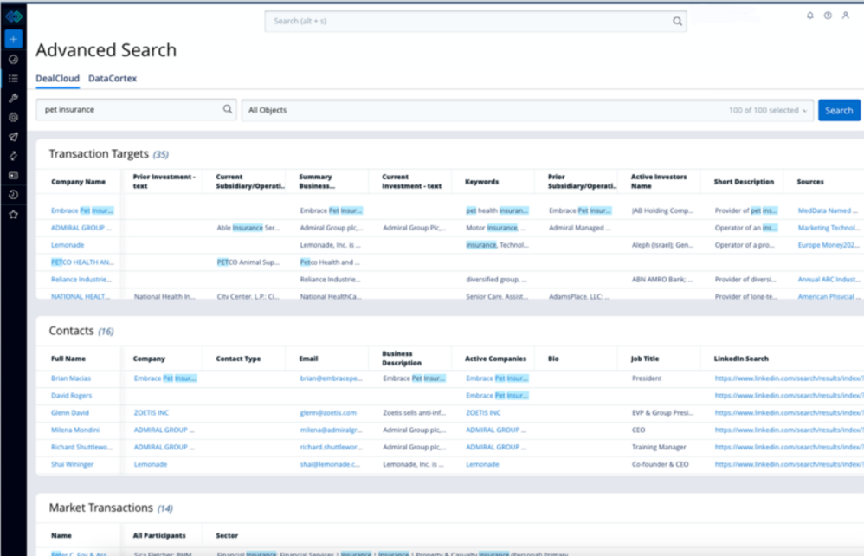Open the help question mark icon

[828, 16]
